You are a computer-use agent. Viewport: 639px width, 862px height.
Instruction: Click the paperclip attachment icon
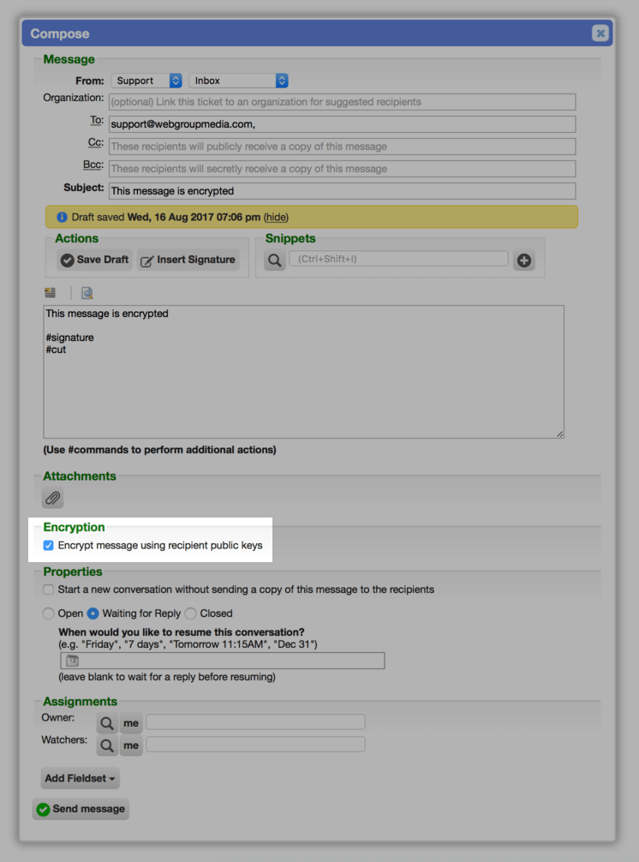53,498
